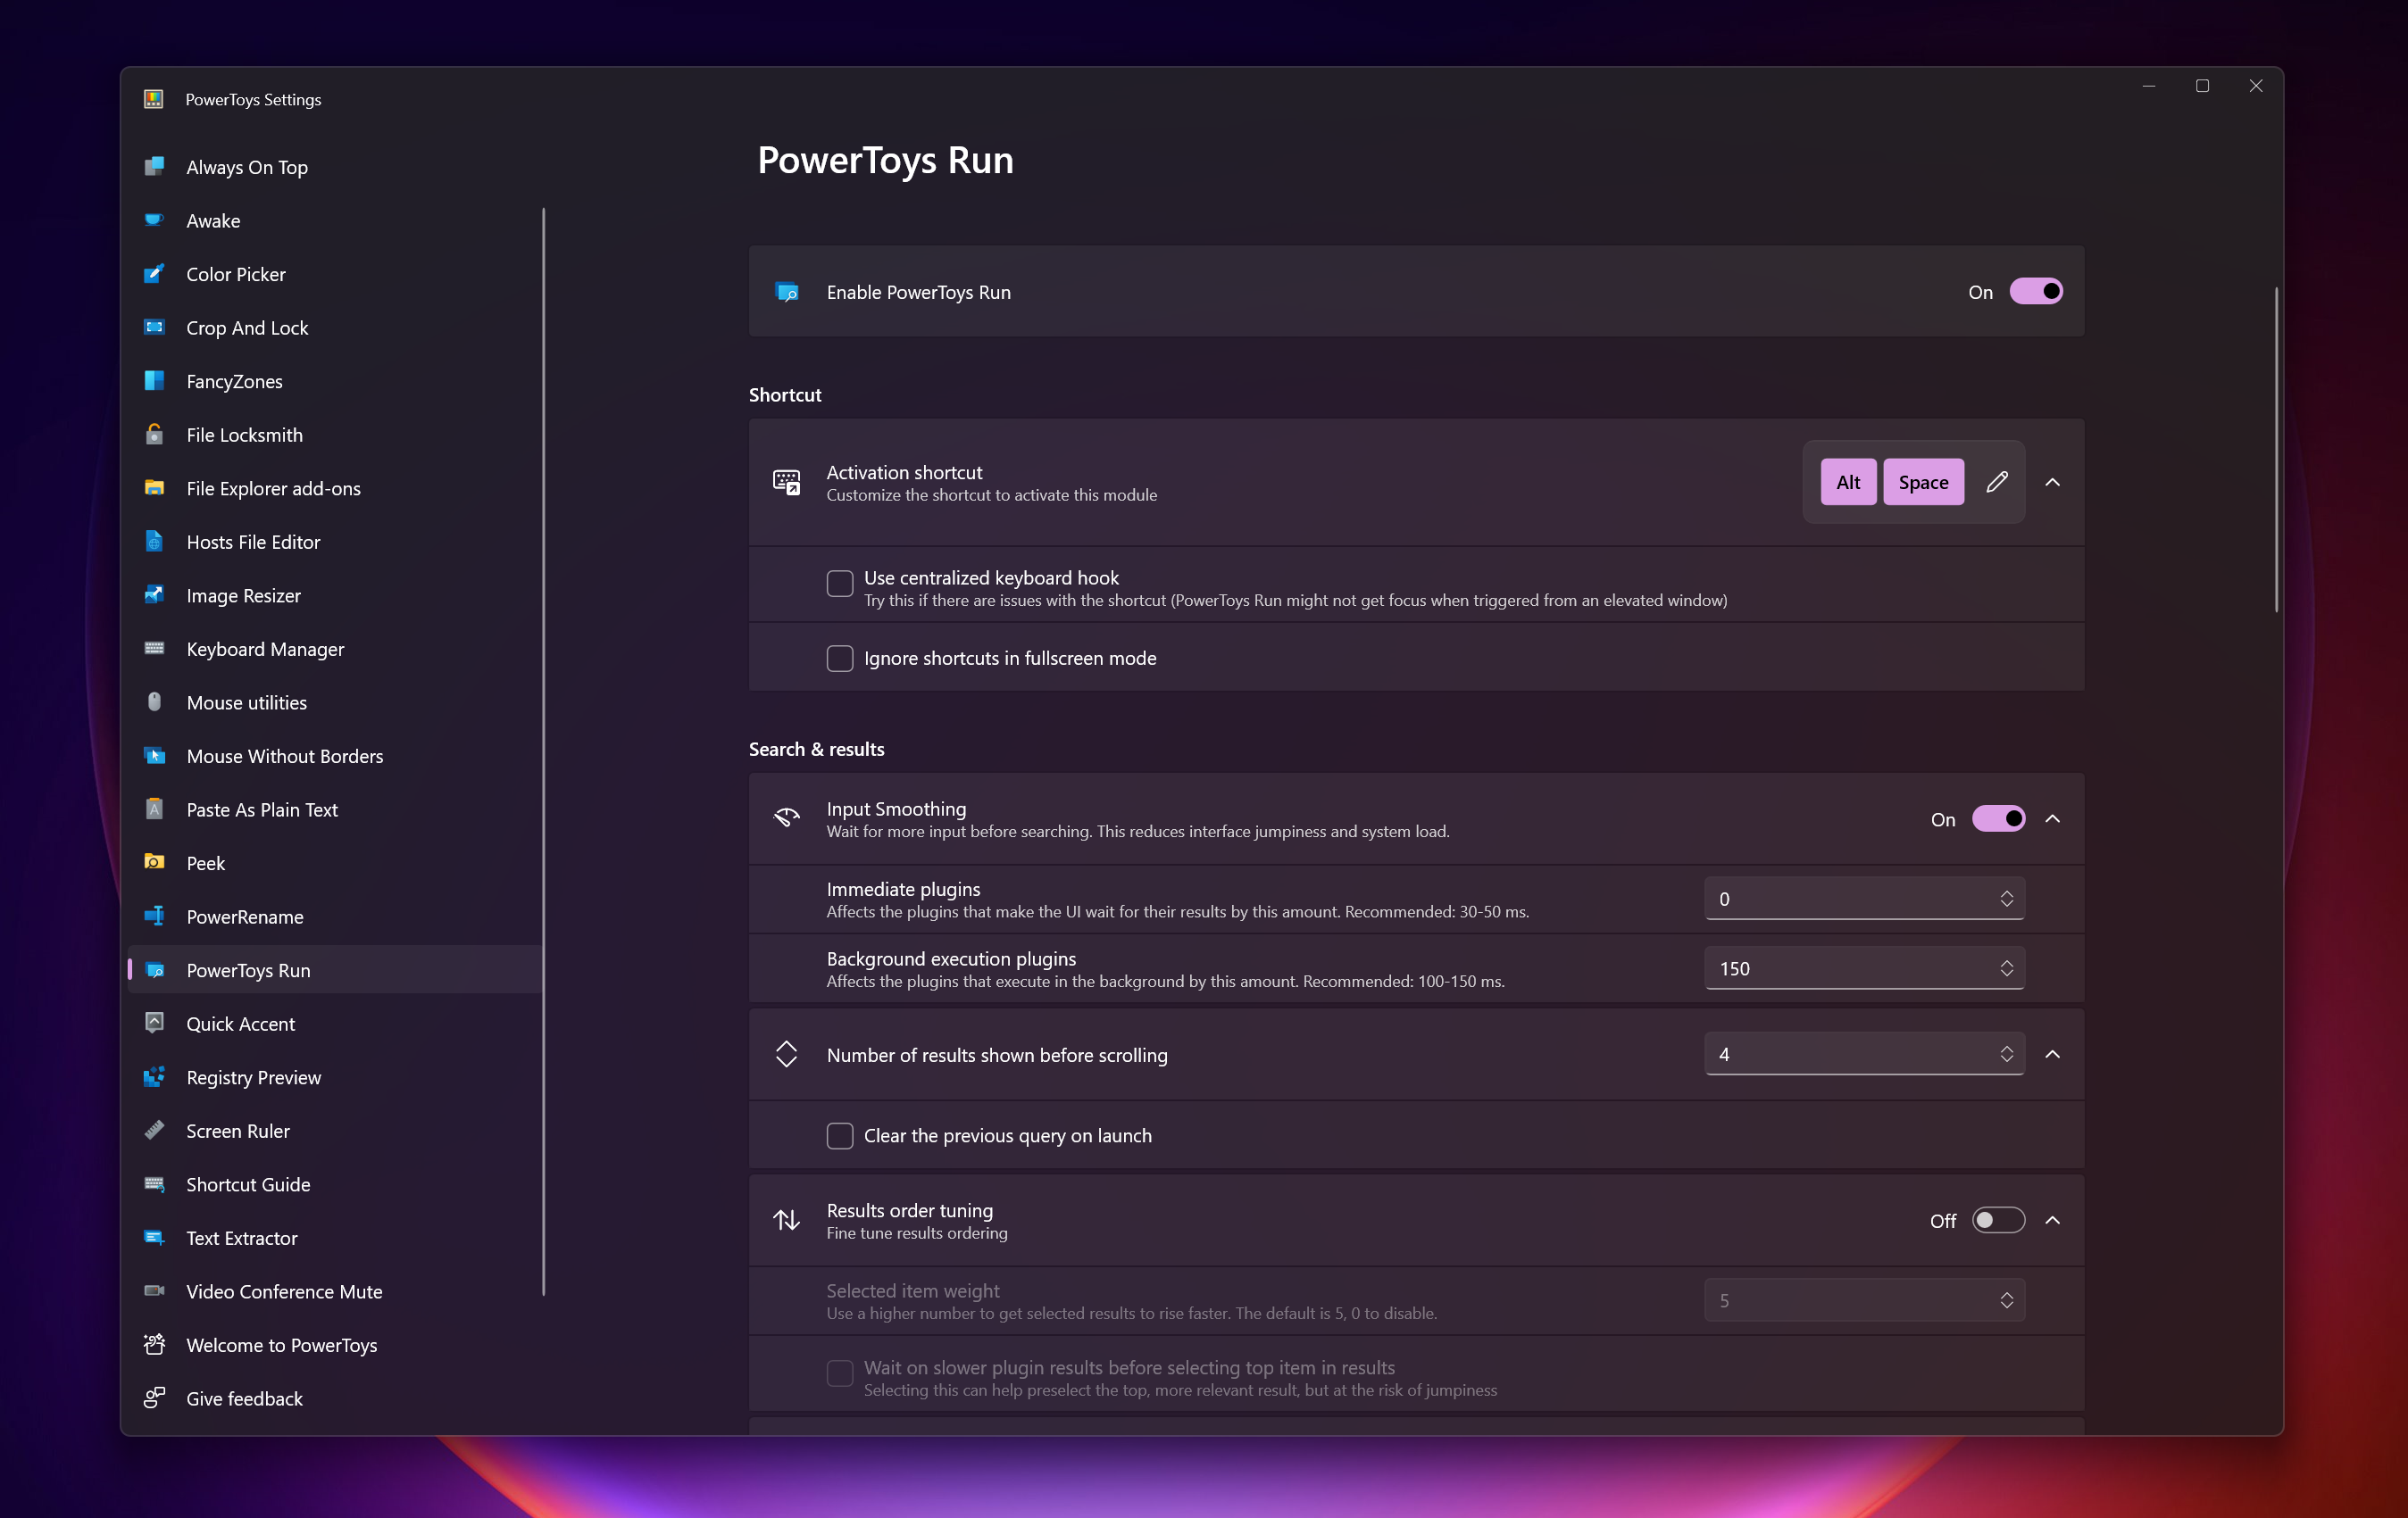This screenshot has width=2408, height=1518.
Task: Increment Background execution plugins value
Action: tap(2006, 960)
